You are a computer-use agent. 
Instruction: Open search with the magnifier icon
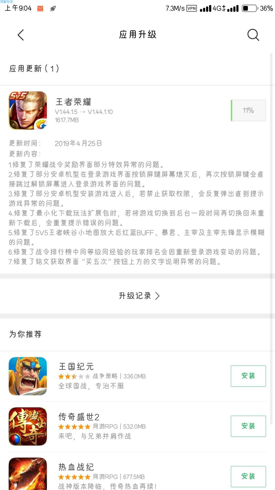[x=253, y=35]
